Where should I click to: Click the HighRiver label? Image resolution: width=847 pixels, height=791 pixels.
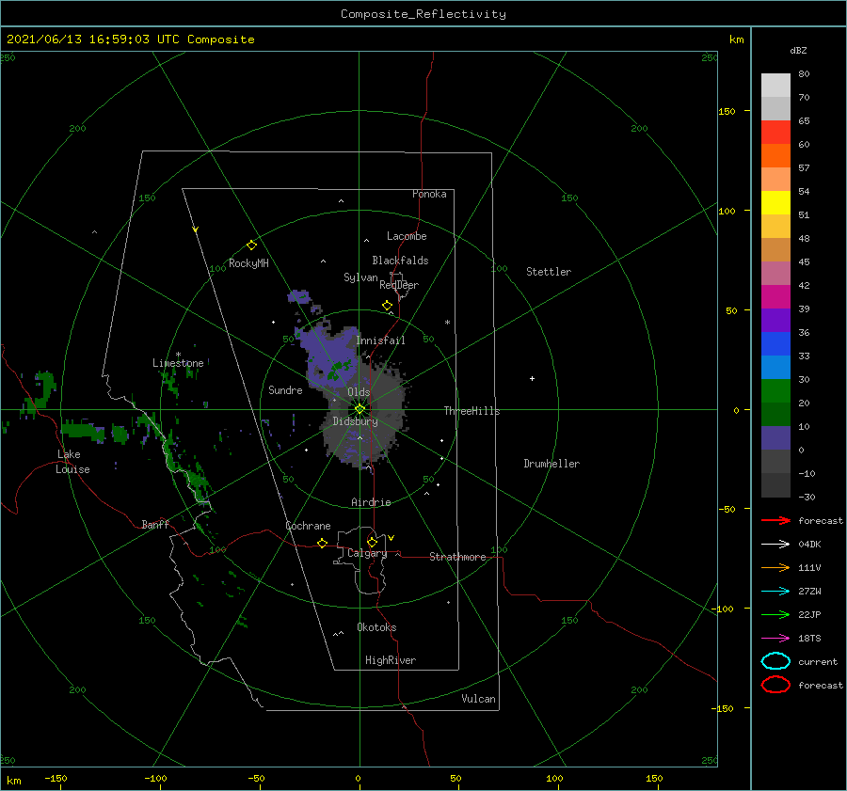click(391, 660)
